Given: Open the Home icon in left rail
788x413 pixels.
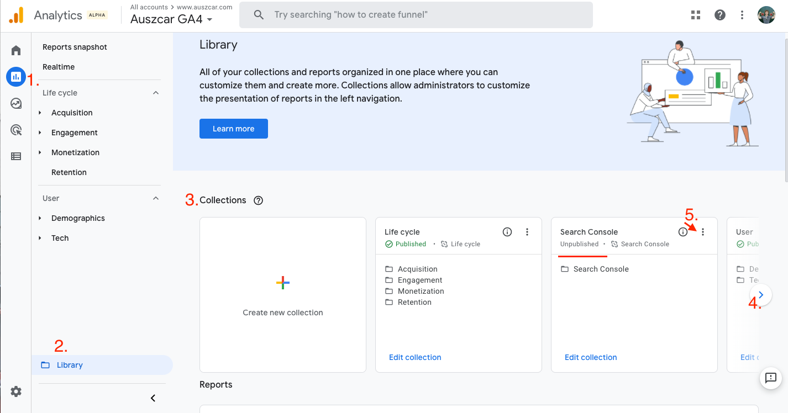Looking at the screenshot, I should coord(16,51).
